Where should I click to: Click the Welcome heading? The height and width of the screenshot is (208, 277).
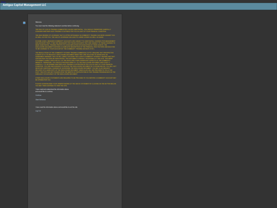[x=38, y=22]
